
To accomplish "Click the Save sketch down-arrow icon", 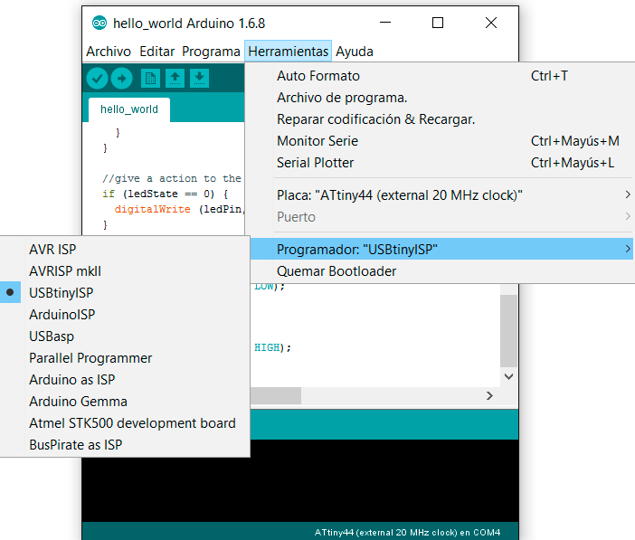I will 199,78.
